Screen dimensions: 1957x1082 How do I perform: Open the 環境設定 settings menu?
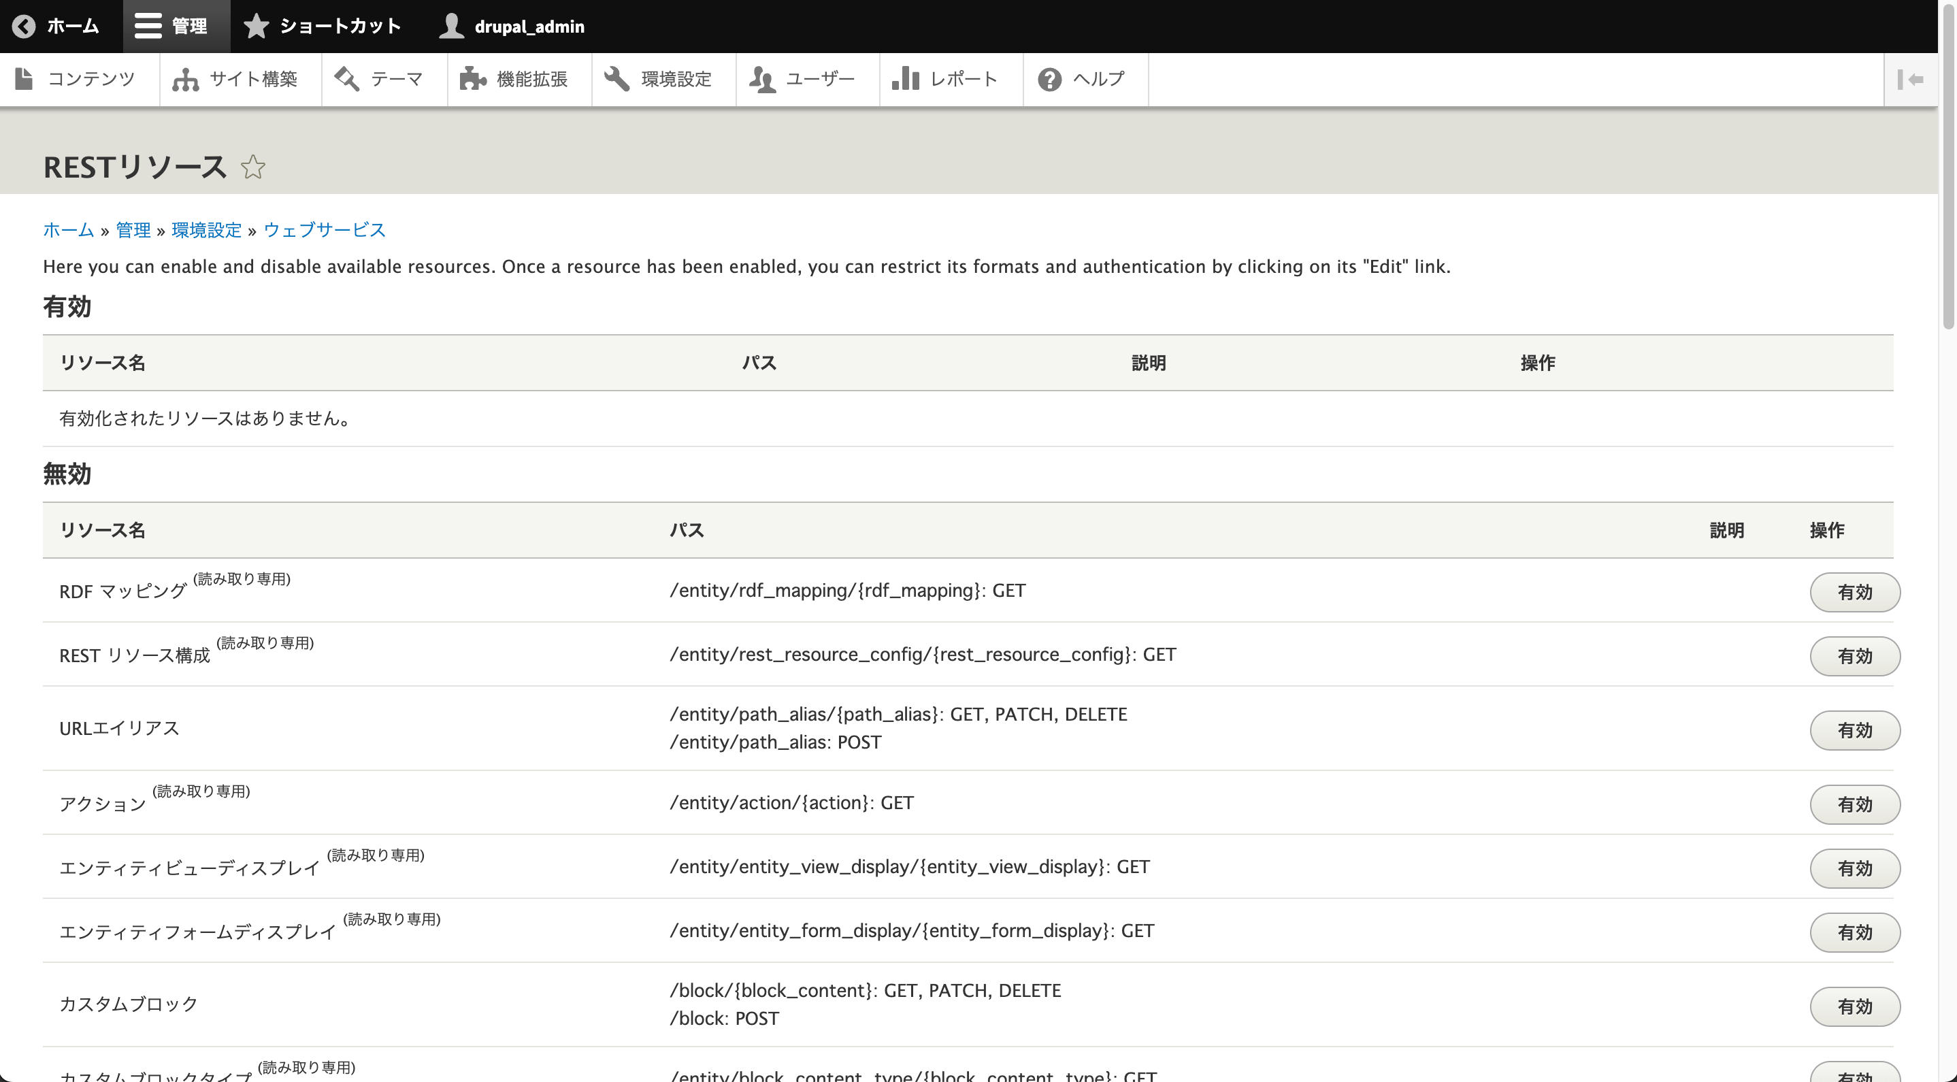[x=659, y=78]
